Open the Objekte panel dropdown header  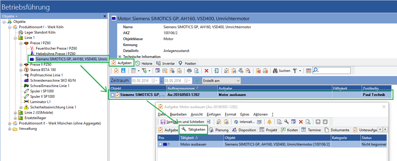[x=10, y=16]
